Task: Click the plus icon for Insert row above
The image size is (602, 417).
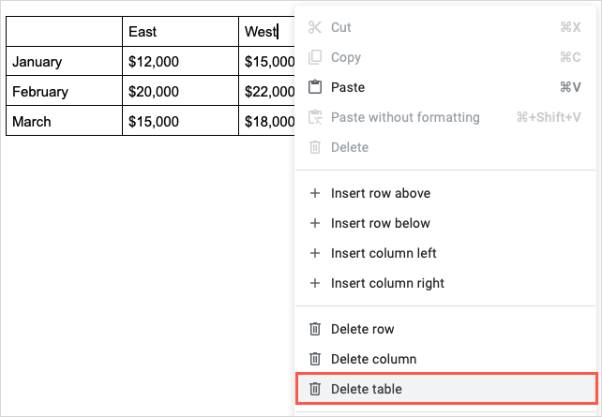Action: [x=315, y=194]
